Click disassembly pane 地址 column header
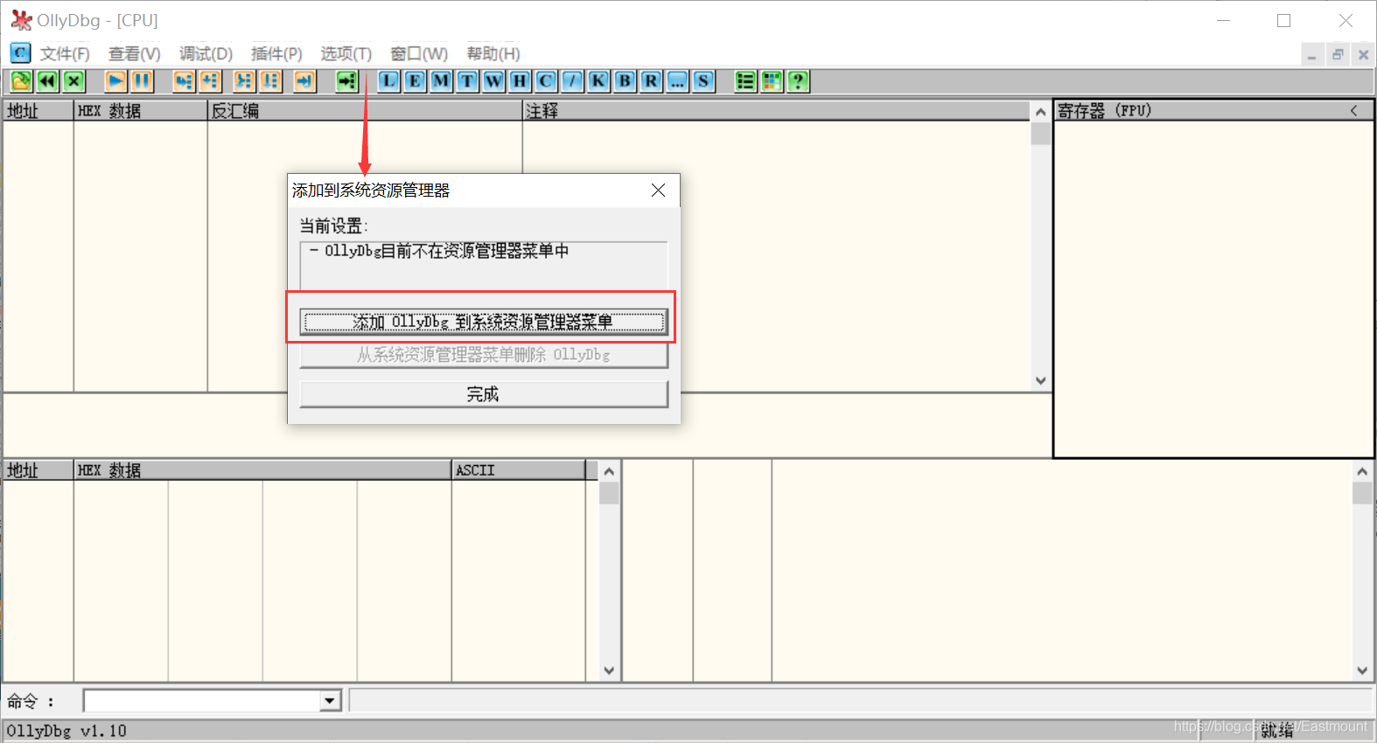 38,111
